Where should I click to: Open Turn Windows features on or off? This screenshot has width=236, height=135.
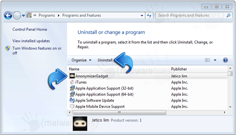pos(37,51)
